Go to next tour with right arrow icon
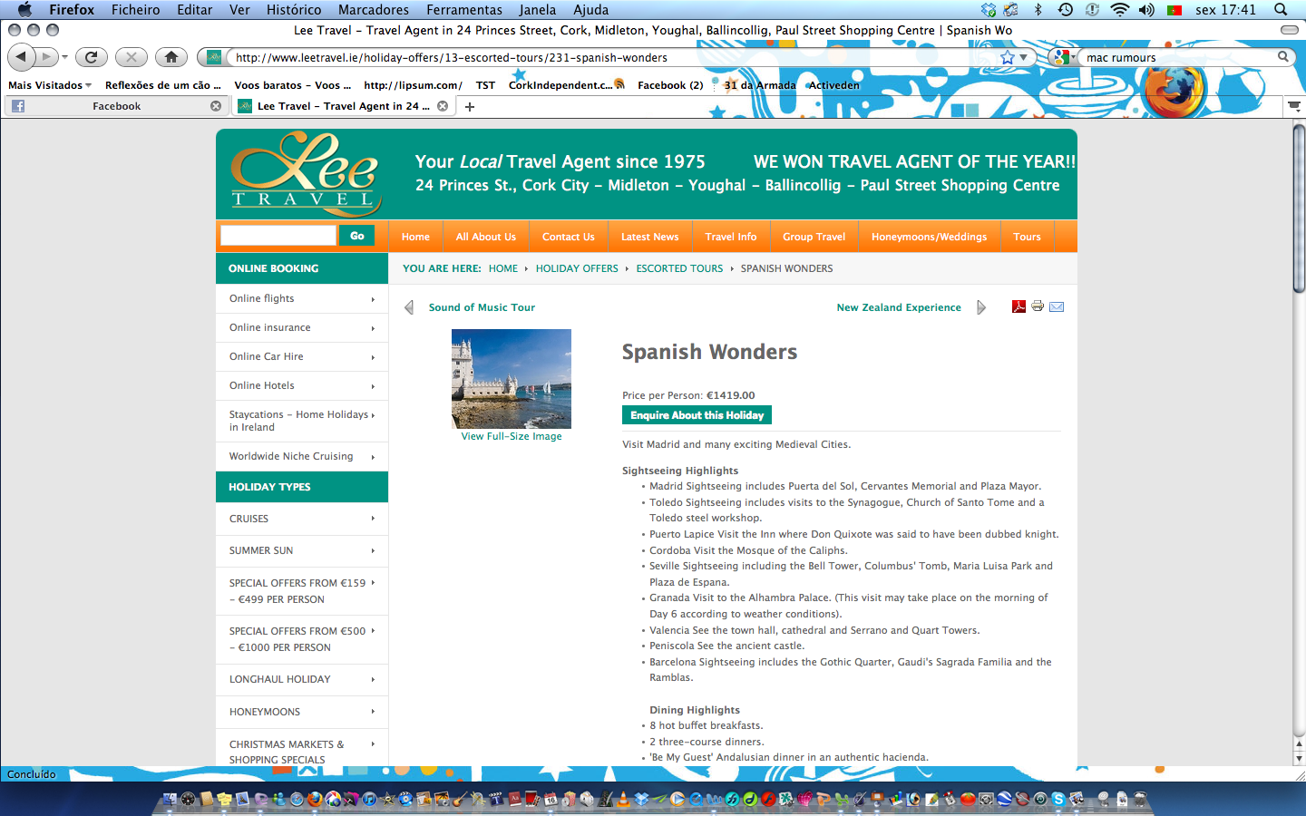 point(981,307)
